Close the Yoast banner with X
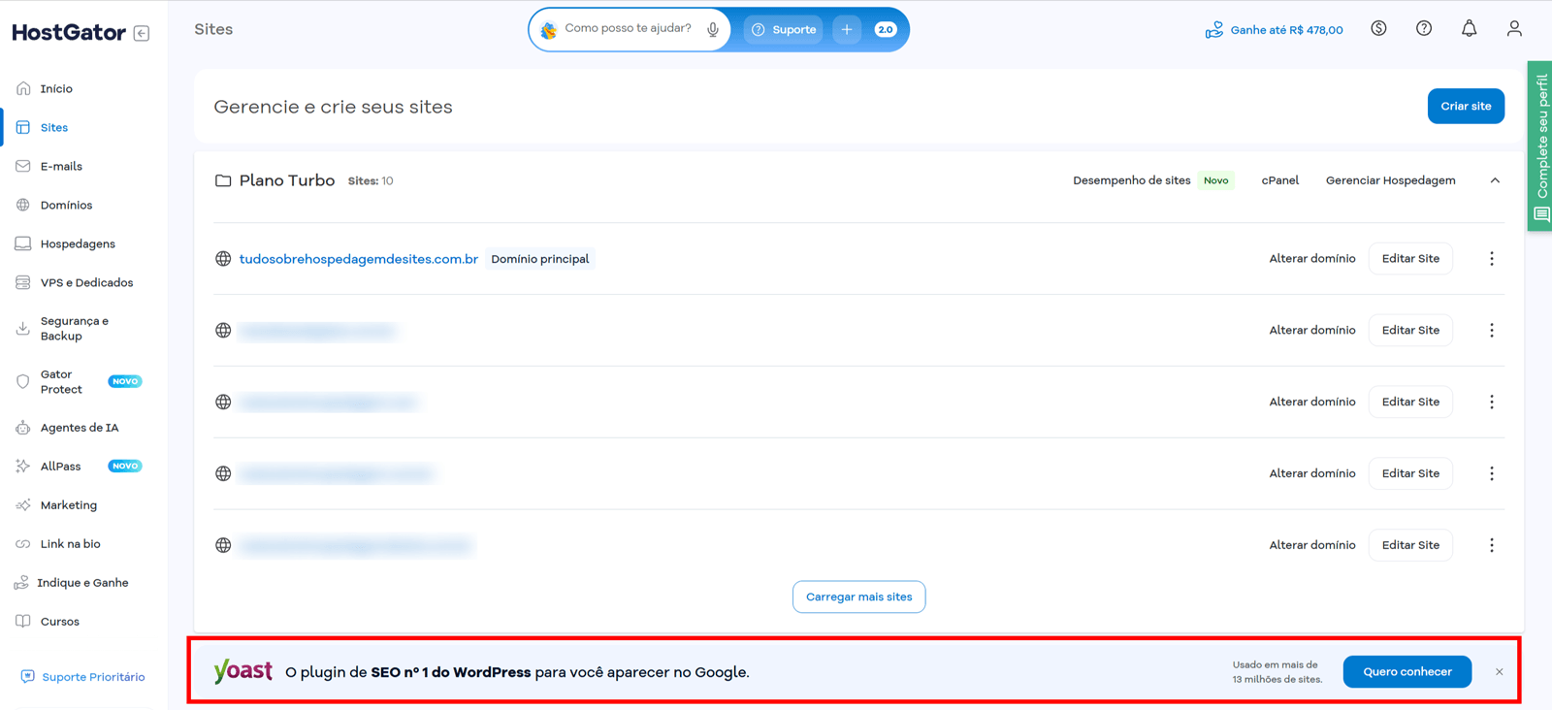Image resolution: width=1552 pixels, height=710 pixels. pos(1499,672)
